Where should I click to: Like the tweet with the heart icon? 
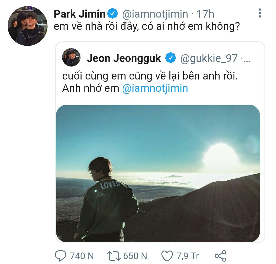[167, 256]
